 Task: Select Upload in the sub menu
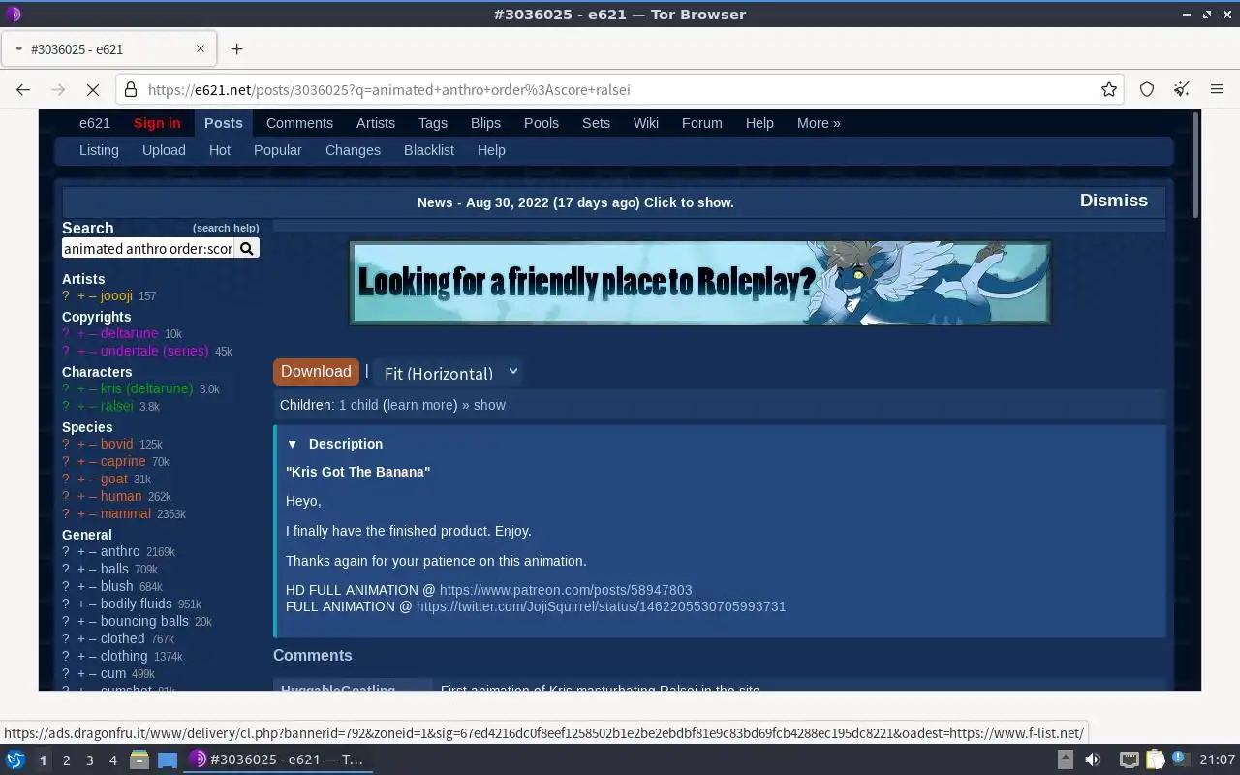164,150
